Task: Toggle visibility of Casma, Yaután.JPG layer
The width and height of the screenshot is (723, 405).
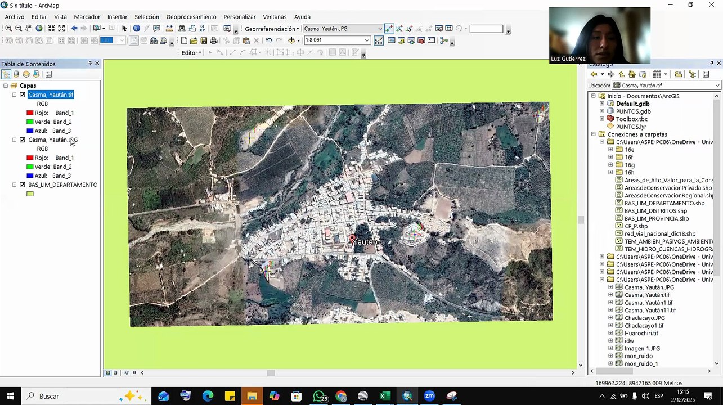Action: tap(23, 140)
